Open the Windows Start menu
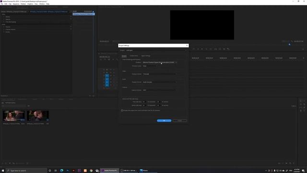The width and height of the screenshot is (307, 173). 3,171
